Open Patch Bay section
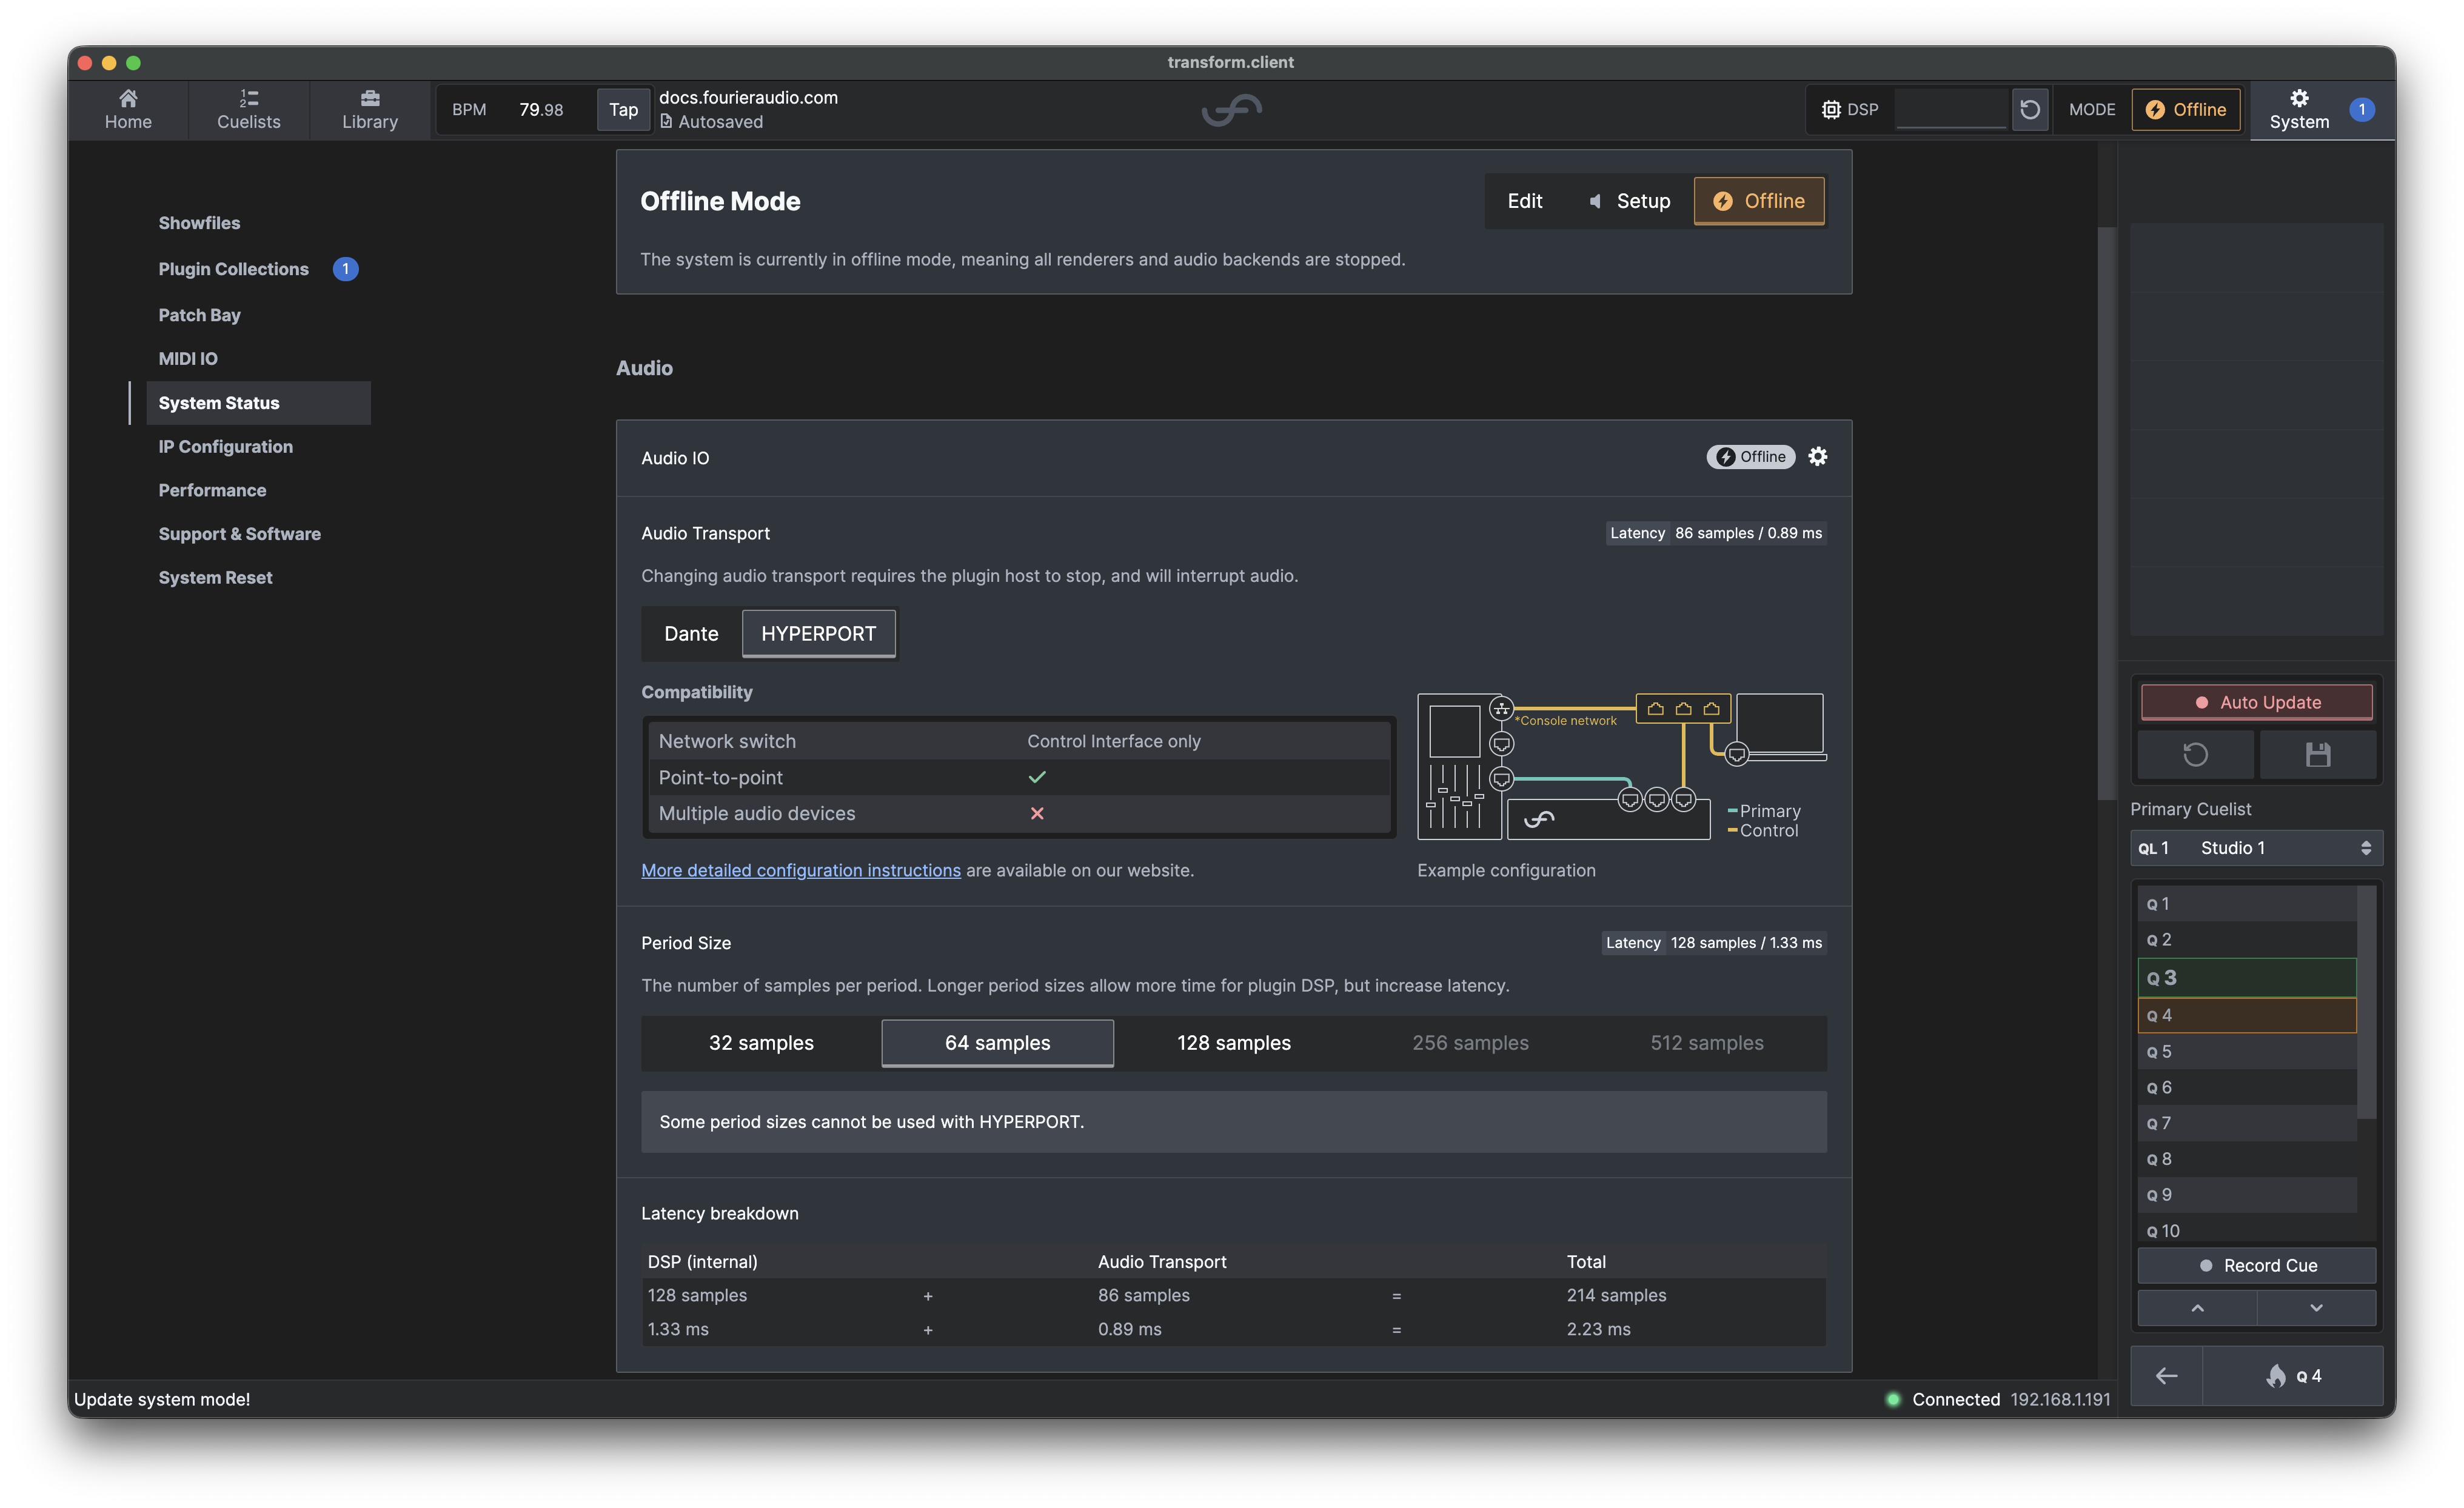This screenshot has height=1508, width=2464. 199,315
